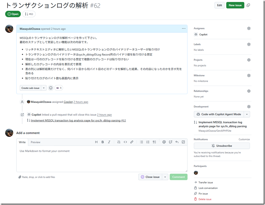265x205 pixels.
Task: Click '2 hours ago' in the linked pull request event
Action: (104, 115)
